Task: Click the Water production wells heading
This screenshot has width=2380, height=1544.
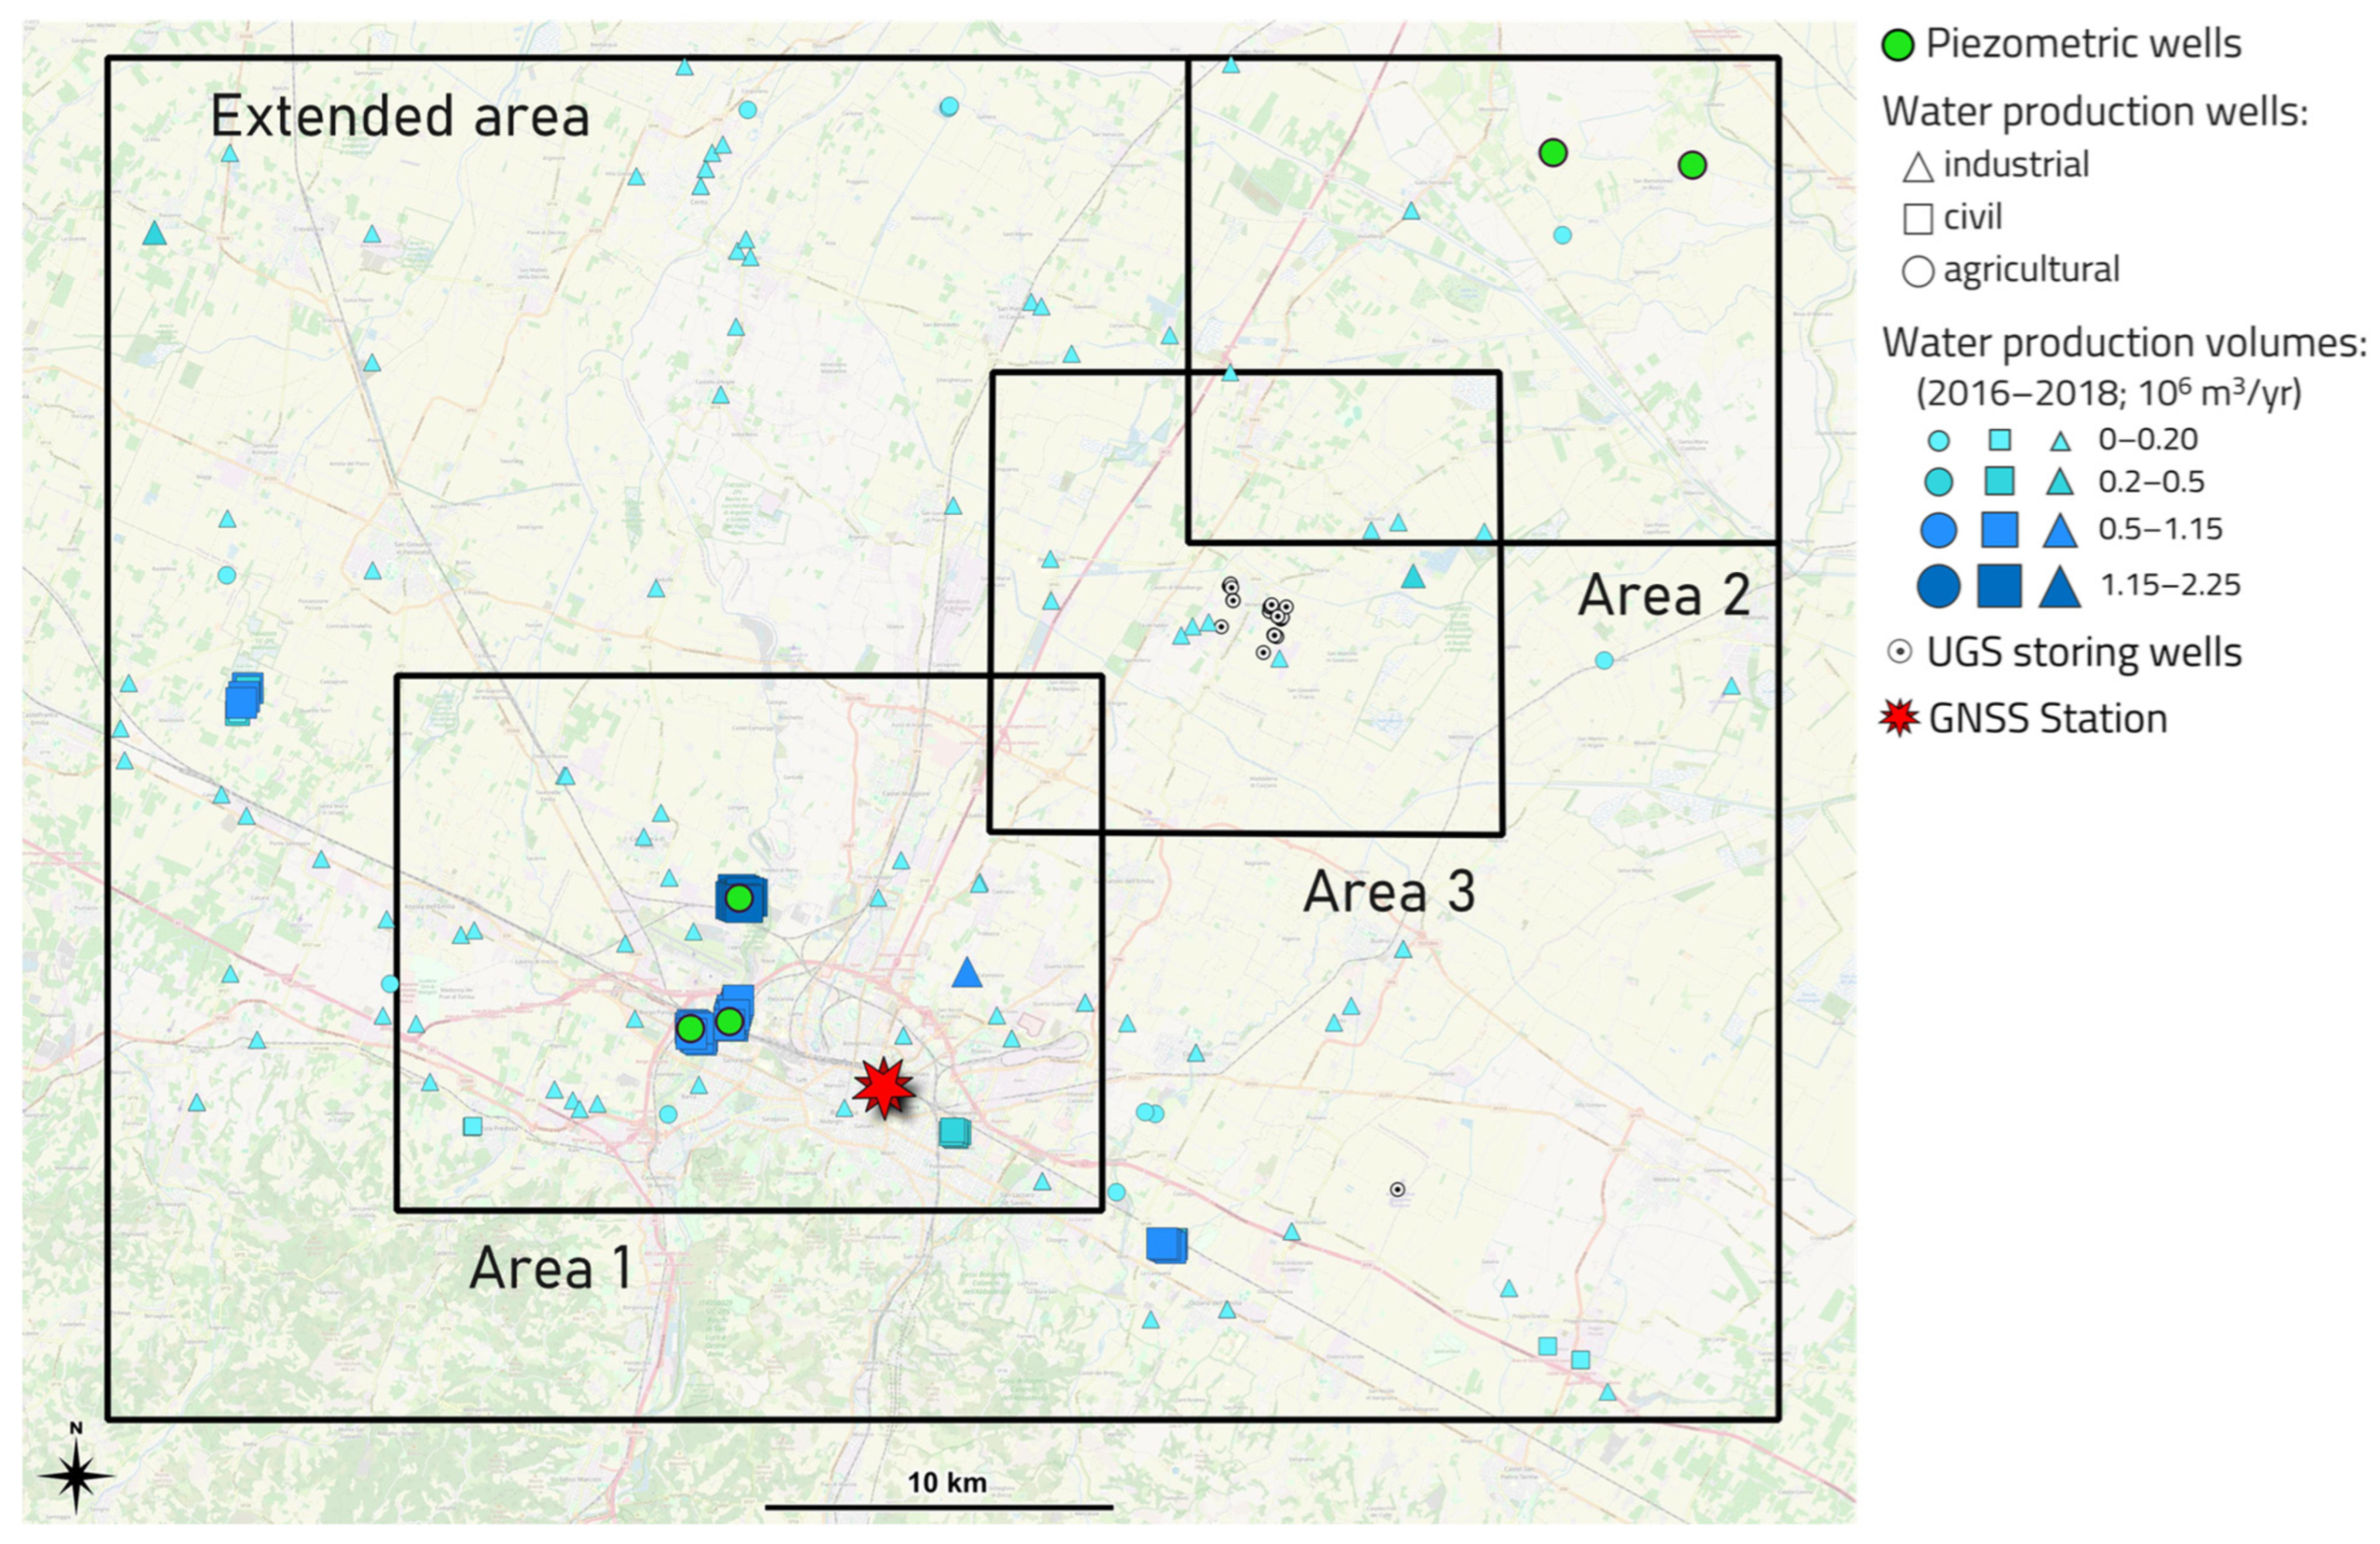Action: (2095, 112)
